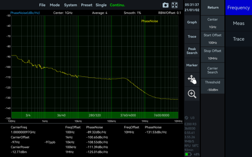Screen dimensions: 252x157
Task: Click the carrier frequency 1.000000097GHz value
Action: (23, 132)
